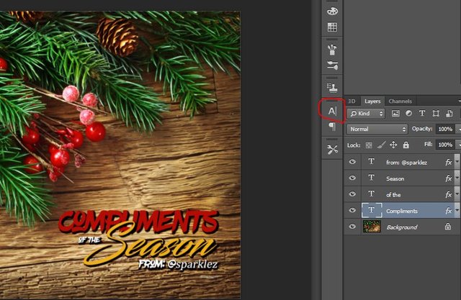Filter layers by pixel layers icon
This screenshot has height=300, width=461.
395,113
